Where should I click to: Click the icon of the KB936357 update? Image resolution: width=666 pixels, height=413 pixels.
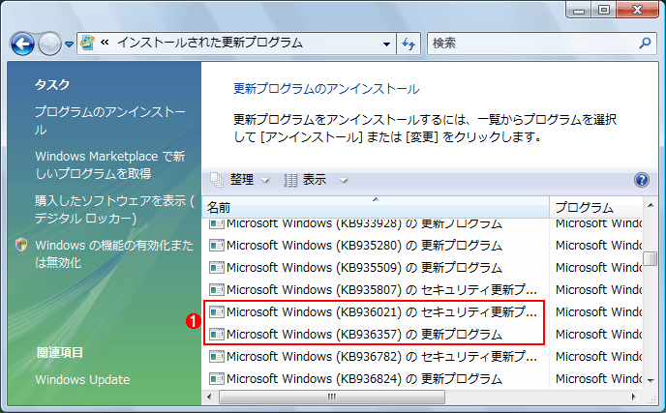[x=217, y=334]
